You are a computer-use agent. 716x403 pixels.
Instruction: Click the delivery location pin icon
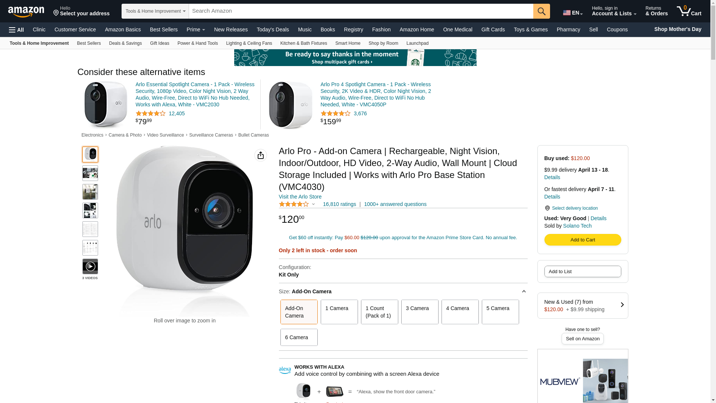point(547,208)
